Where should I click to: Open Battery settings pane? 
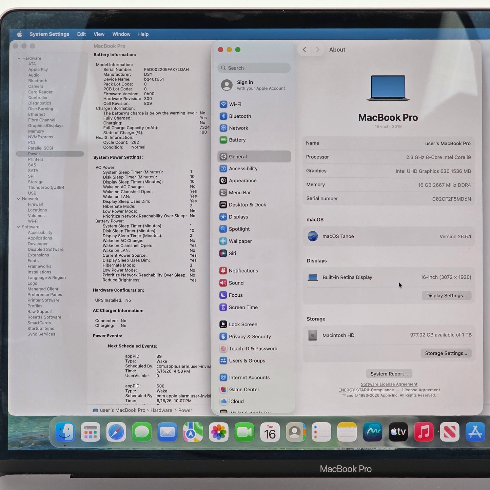click(x=254, y=140)
